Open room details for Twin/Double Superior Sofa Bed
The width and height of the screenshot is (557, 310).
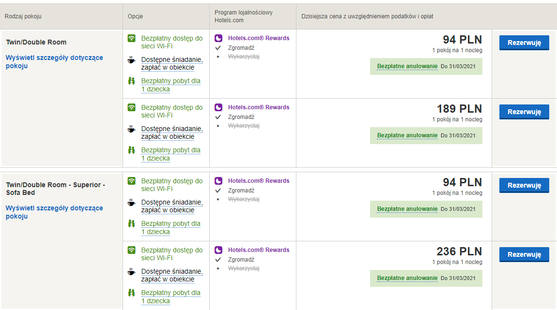(x=54, y=212)
